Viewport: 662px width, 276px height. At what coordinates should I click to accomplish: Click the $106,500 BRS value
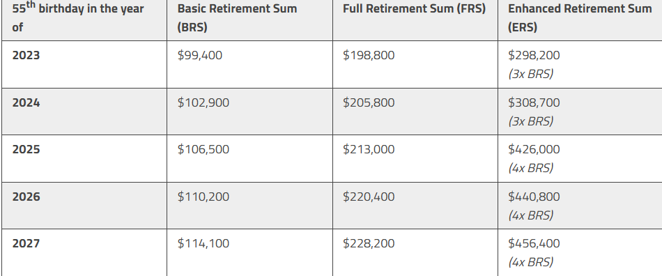click(x=203, y=149)
